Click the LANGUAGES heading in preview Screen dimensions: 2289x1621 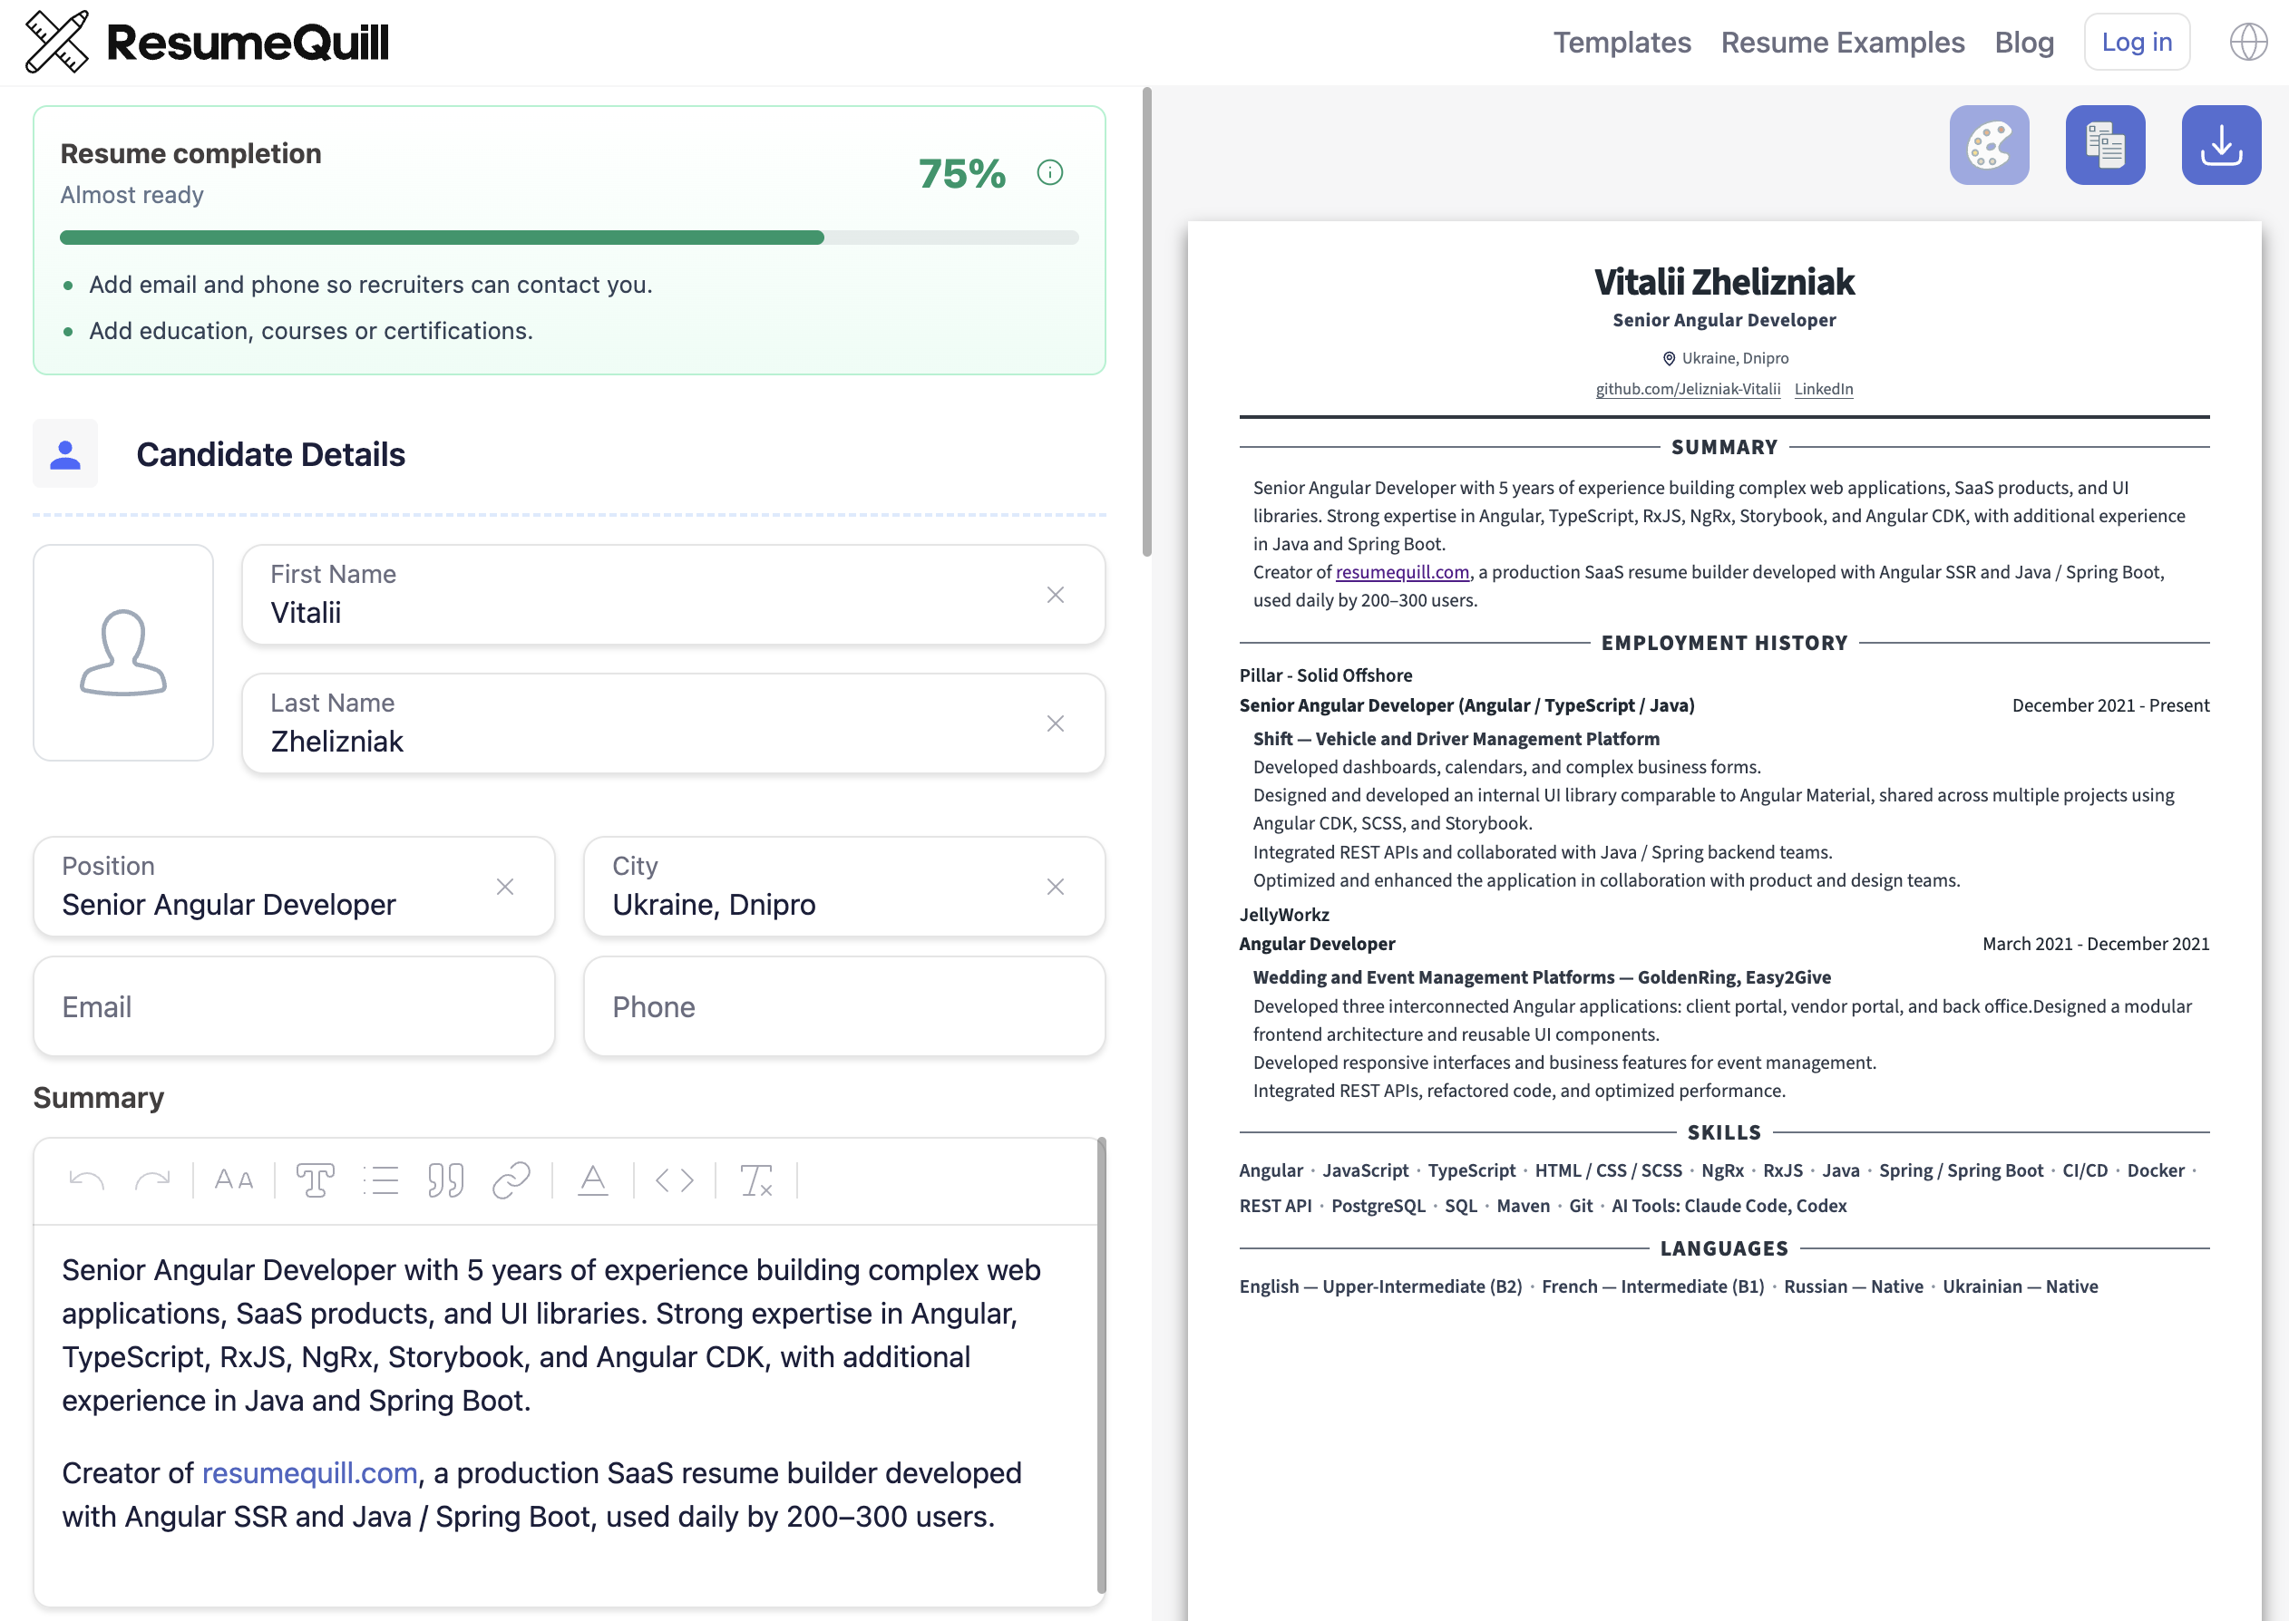tap(1723, 1248)
